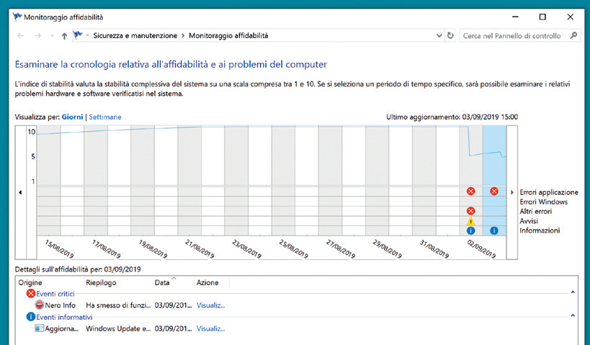The image size is (590, 345).
Task: Select the 27/08/2019 column in the chart
Action: [330, 181]
